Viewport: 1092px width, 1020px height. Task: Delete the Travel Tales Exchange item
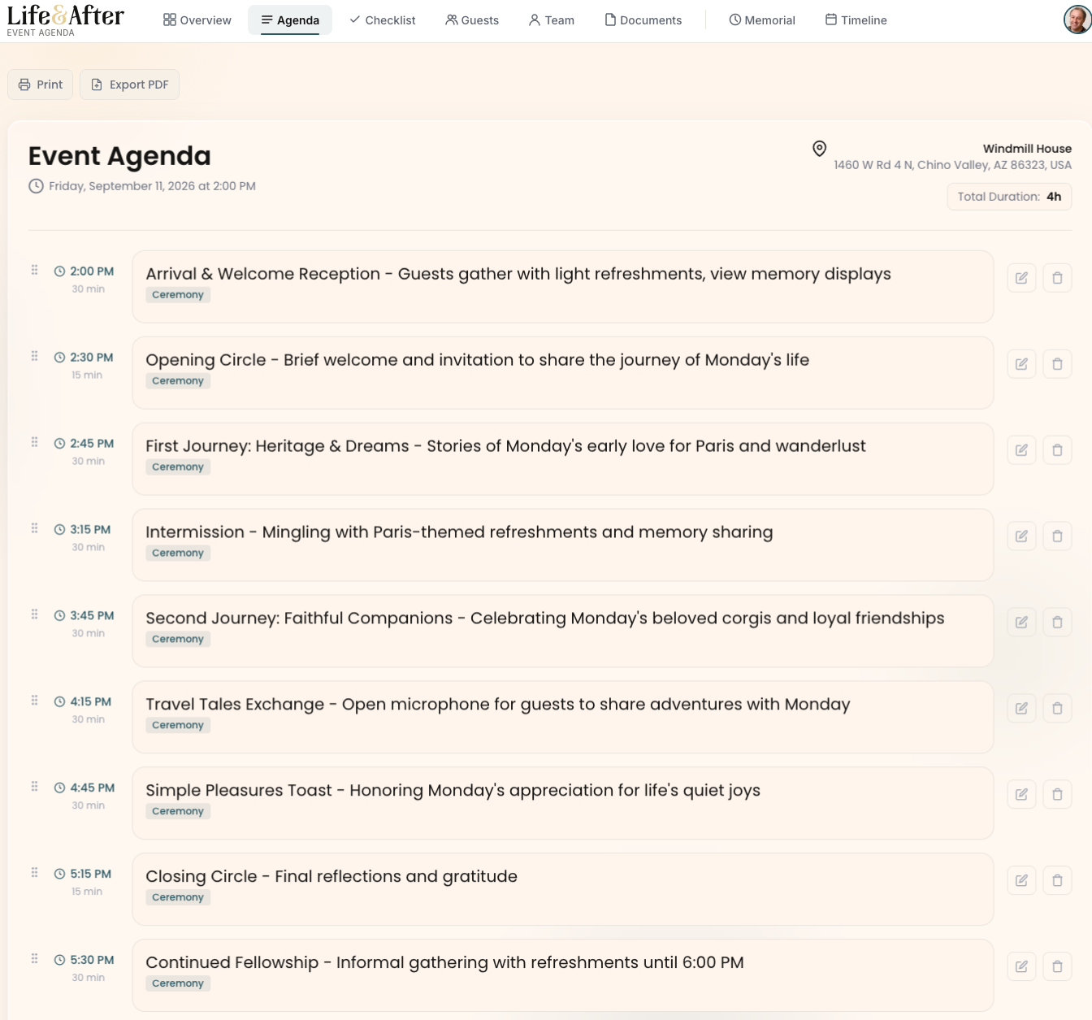click(1057, 708)
